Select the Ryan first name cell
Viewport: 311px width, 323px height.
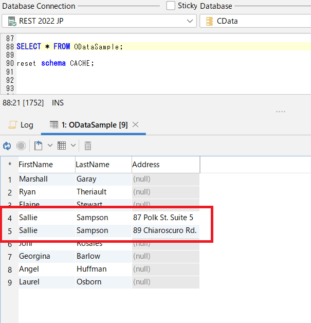point(47,192)
